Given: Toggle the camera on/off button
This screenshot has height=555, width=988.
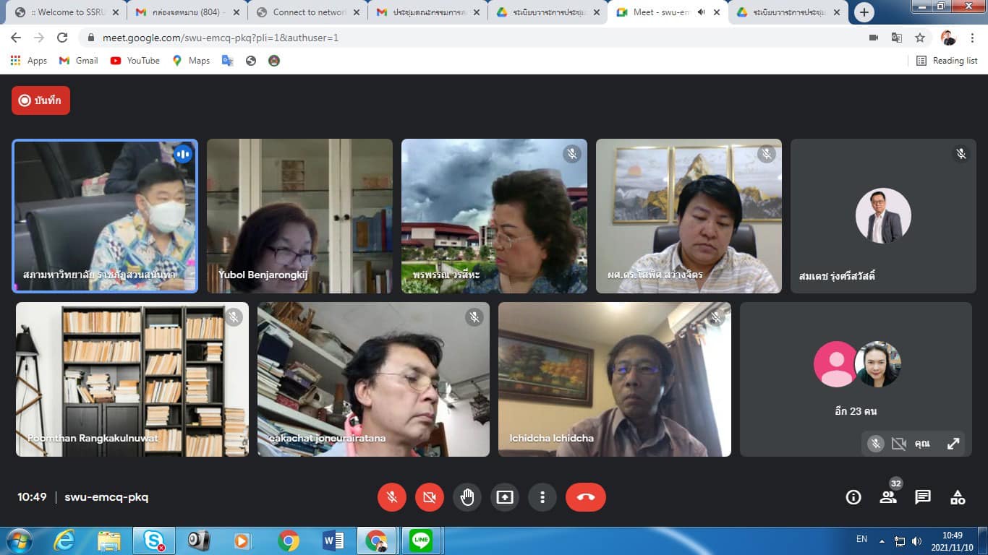Looking at the screenshot, I should [x=430, y=497].
